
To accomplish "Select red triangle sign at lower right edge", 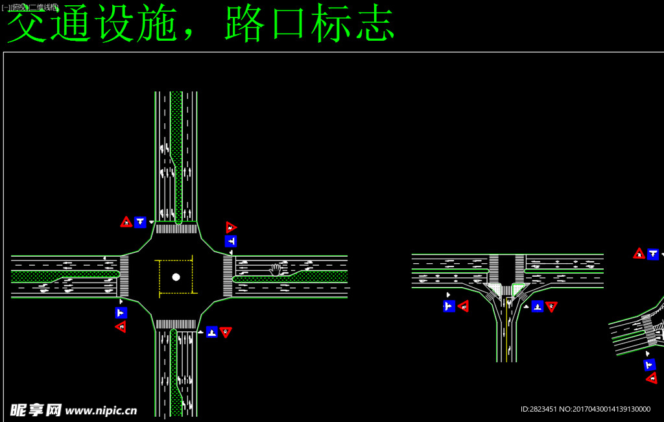I will [x=652, y=378].
